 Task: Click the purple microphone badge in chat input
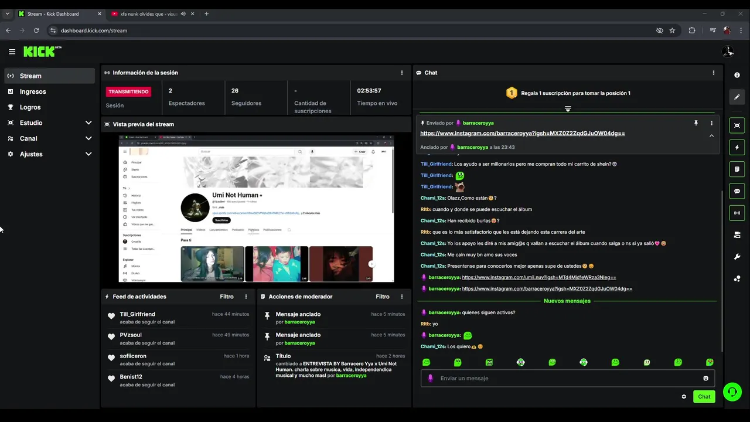click(431, 378)
